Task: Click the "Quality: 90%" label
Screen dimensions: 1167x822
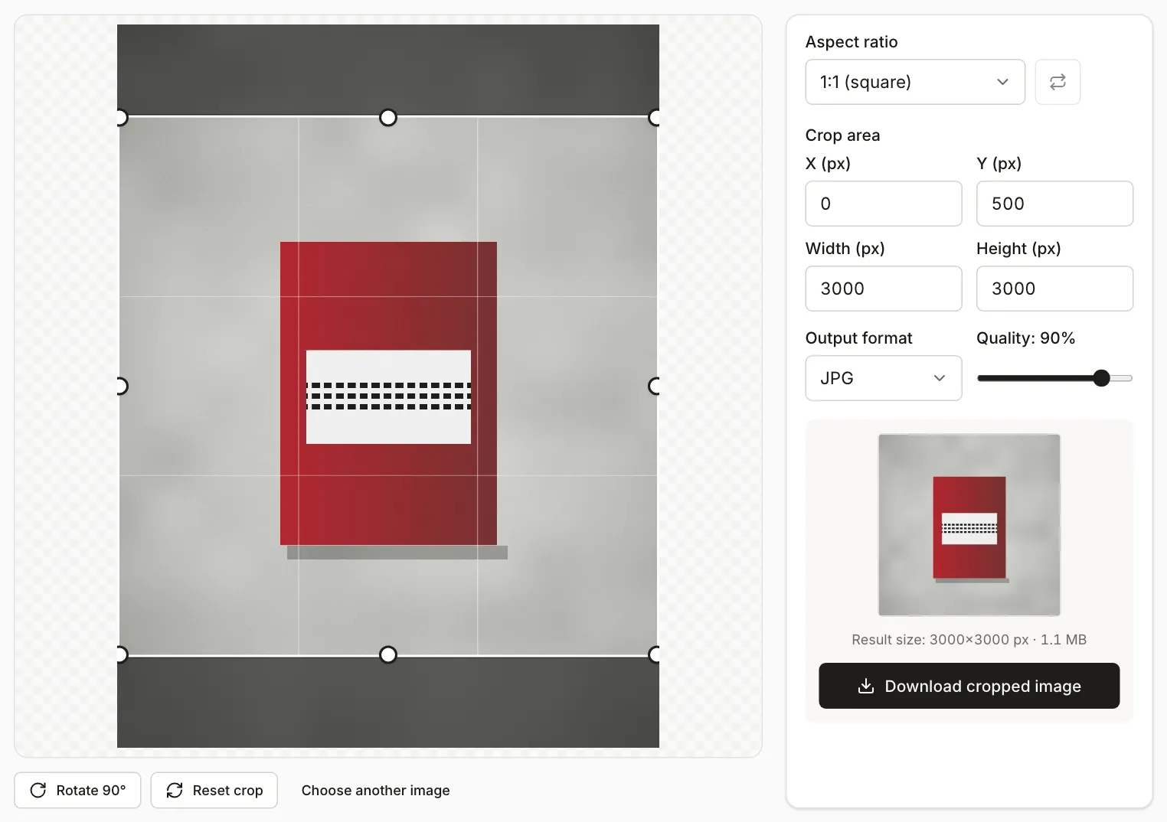Action: pos(1025,338)
